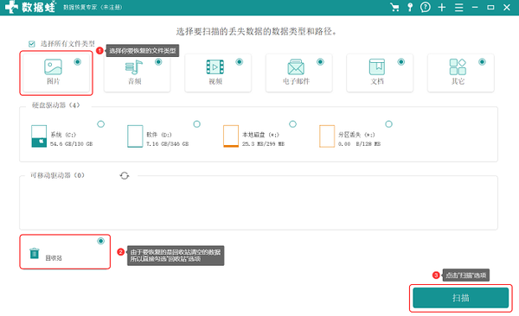Select the 软件 (D:) drive radio button

coord(196,124)
